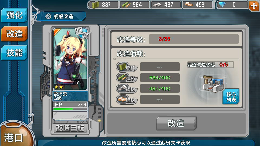This screenshot has height=146, width=260.
Task: Click the steel ingot icon in top bar
Action: tap(157, 5)
